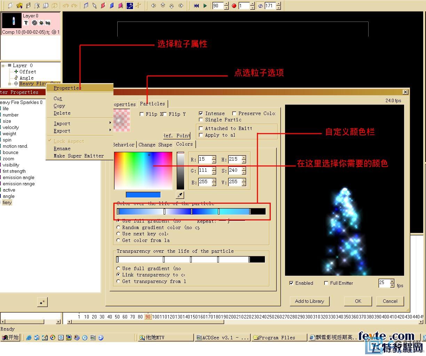Save the project with the Save toolbar icon
This screenshot has height=356, width=426.
29,6
